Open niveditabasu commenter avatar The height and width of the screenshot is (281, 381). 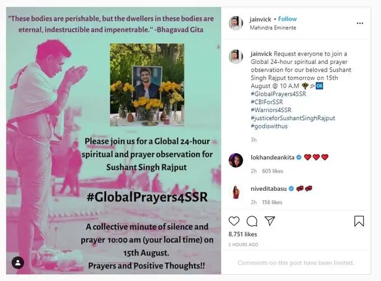[x=236, y=192]
